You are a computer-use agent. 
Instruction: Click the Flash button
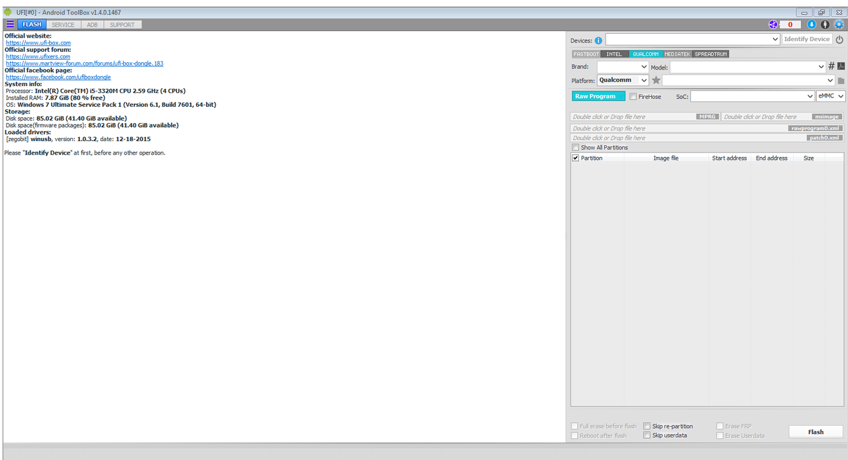(x=816, y=431)
